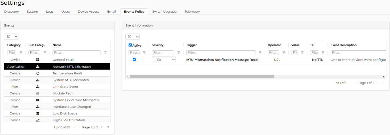Viewport: 390px width, 135px height.
Task: Go to next page of Events list
Action: [102, 127]
